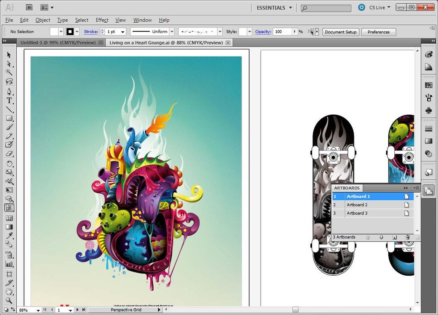Image resolution: width=438 pixels, height=315 pixels.
Task: Select the Column Graph tool
Action: pyautogui.click(x=9, y=264)
